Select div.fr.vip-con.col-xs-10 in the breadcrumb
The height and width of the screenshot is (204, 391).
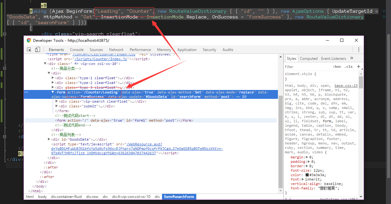[x=131, y=197]
